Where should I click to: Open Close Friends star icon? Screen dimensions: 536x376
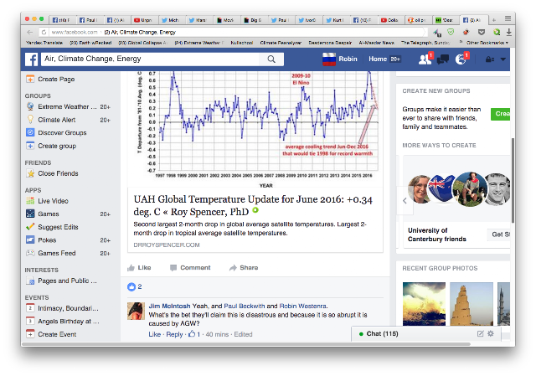pyautogui.click(x=30, y=173)
